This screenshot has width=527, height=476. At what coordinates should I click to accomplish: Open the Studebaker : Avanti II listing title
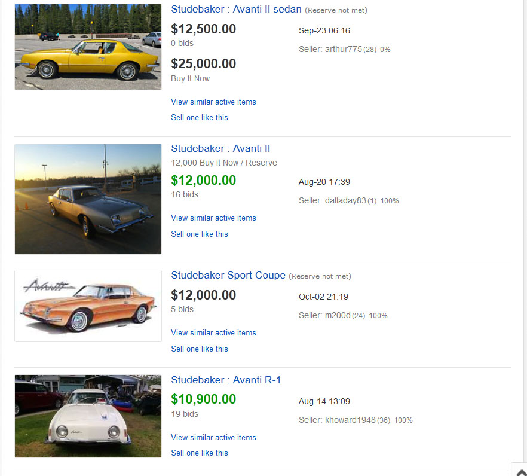[x=220, y=149]
